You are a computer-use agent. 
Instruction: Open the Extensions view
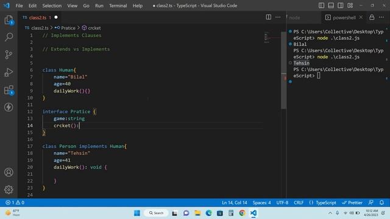(x=9, y=90)
